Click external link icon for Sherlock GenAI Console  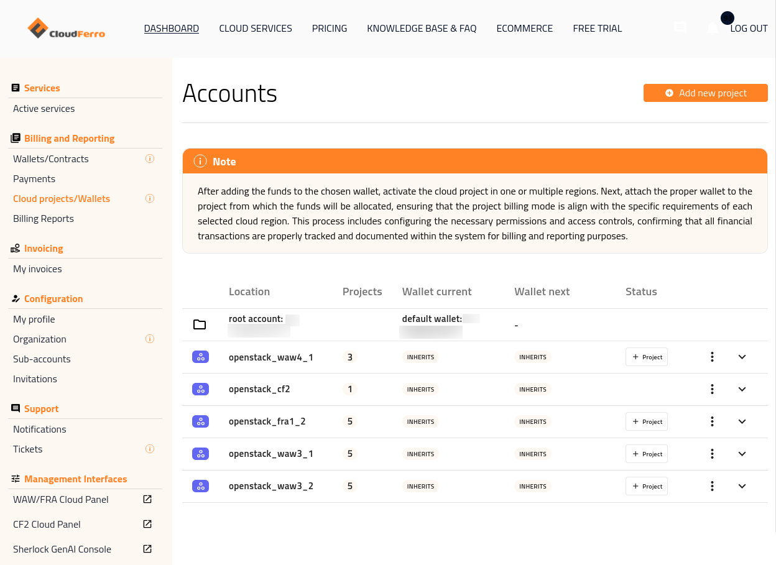147,549
